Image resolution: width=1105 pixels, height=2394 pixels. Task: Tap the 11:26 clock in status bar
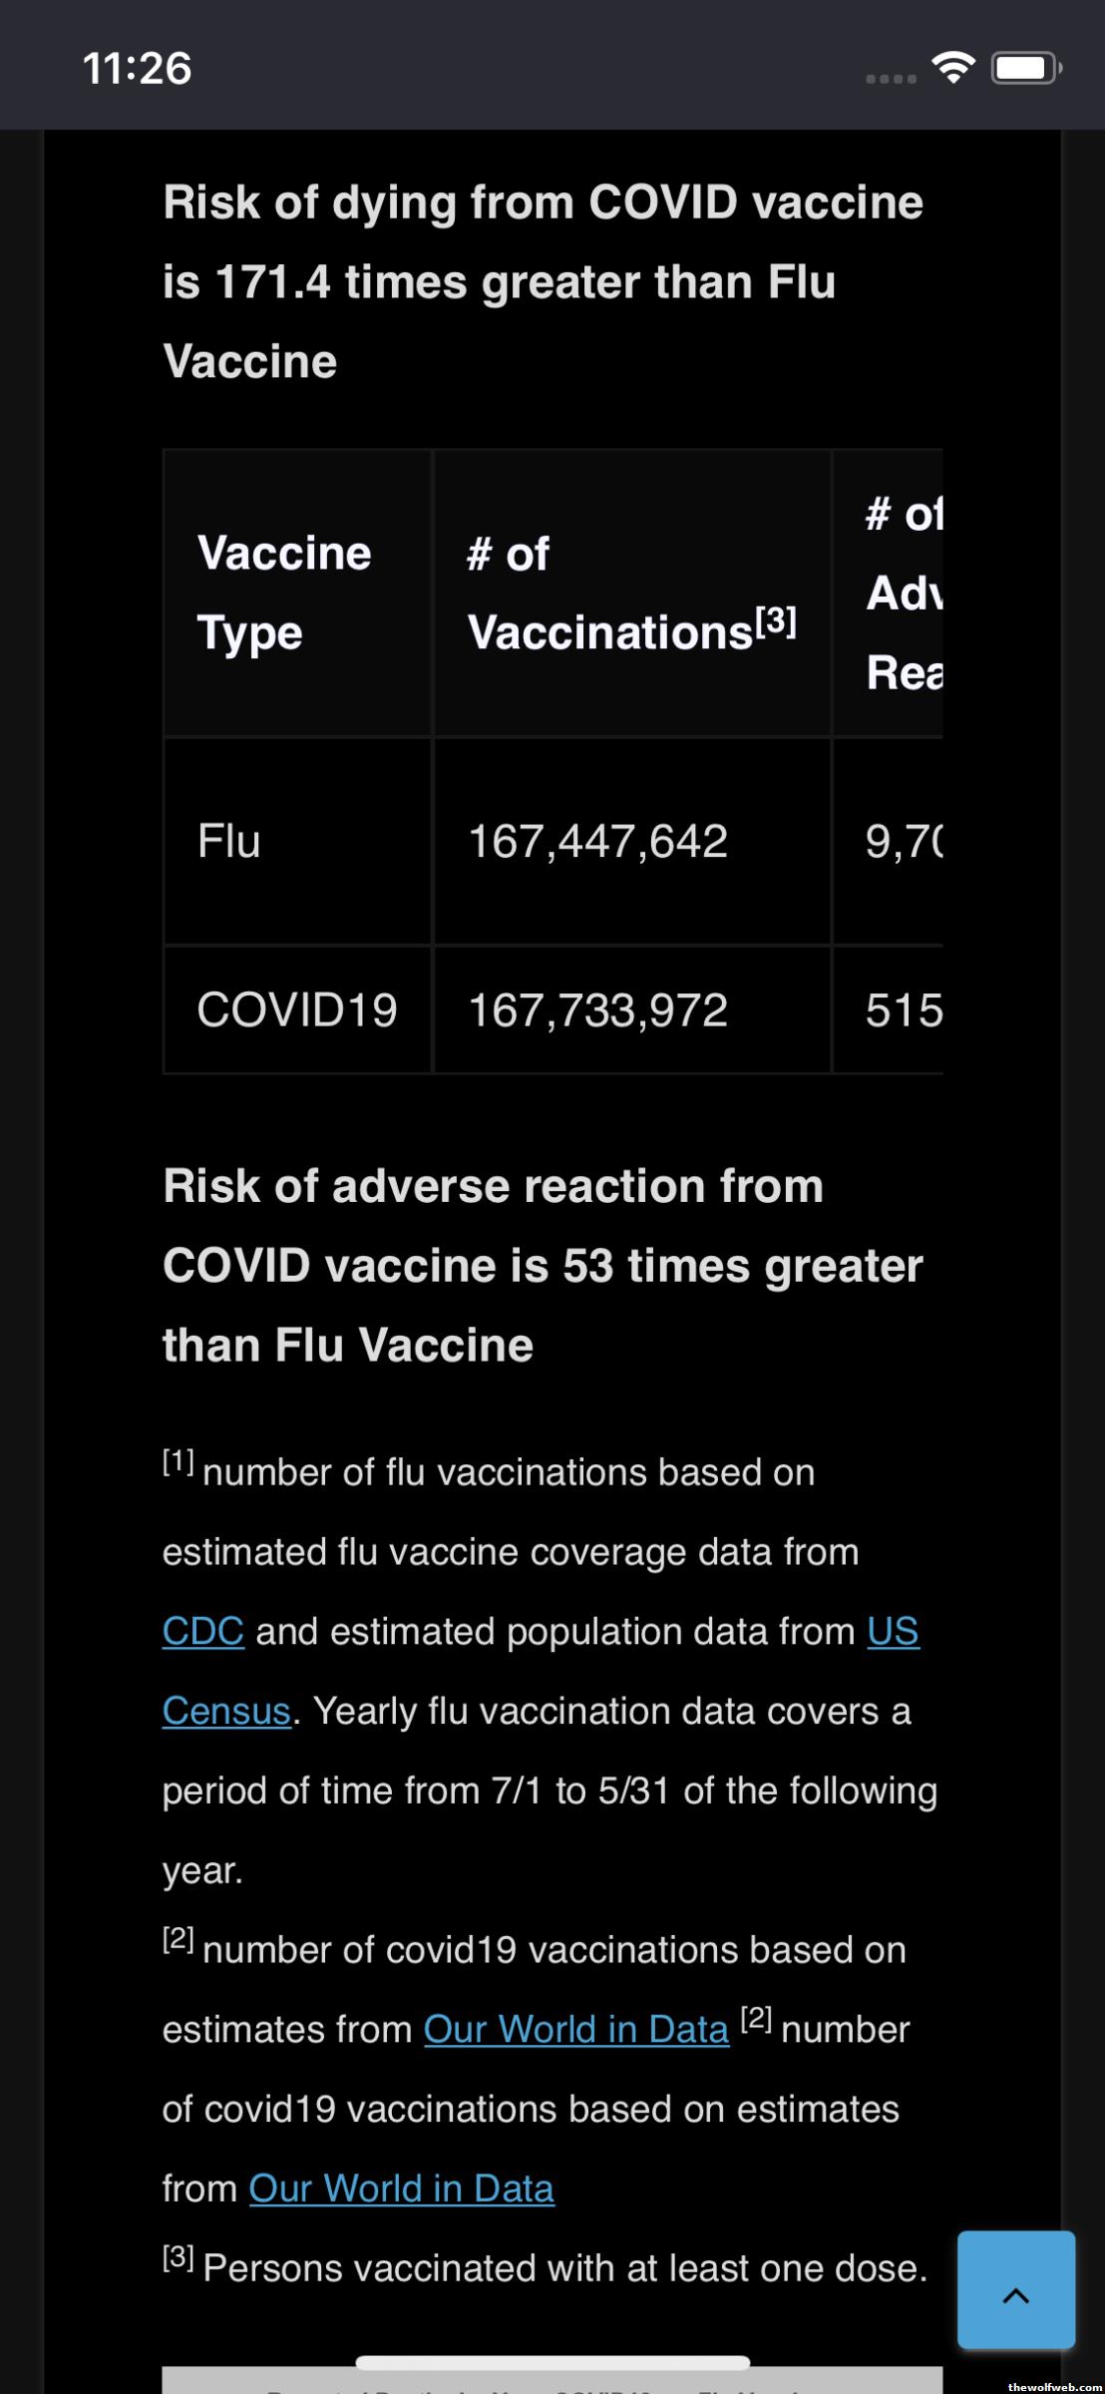(137, 68)
